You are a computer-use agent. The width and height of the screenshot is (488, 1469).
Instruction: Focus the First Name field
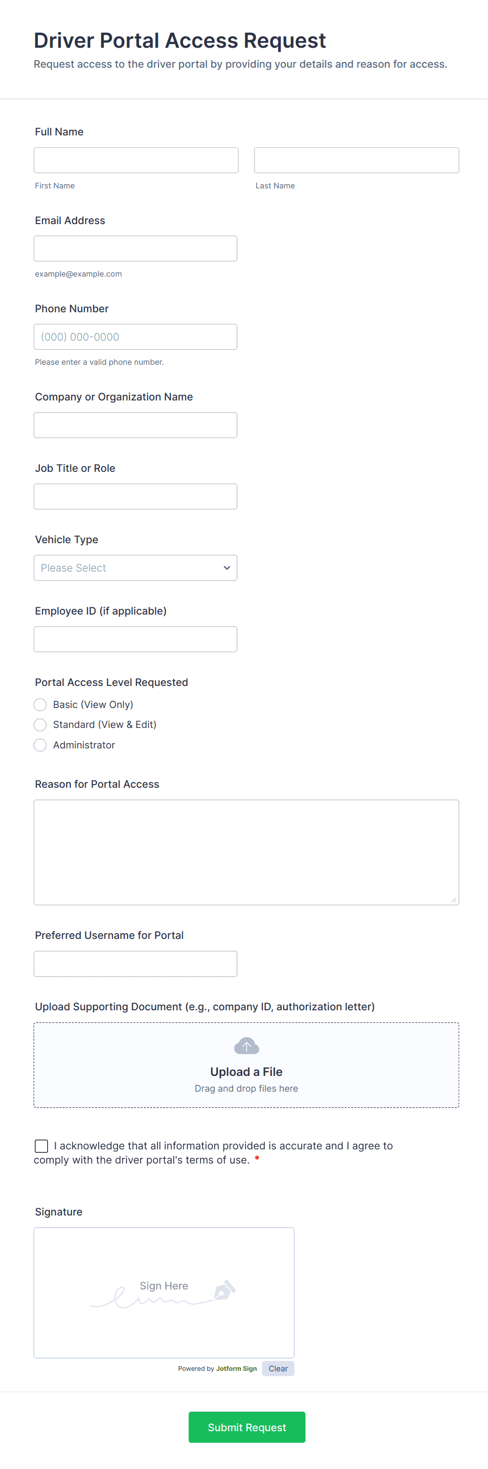click(136, 160)
